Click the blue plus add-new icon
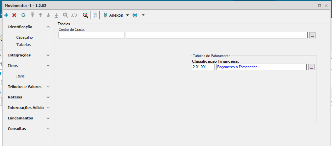 click(x=6, y=15)
